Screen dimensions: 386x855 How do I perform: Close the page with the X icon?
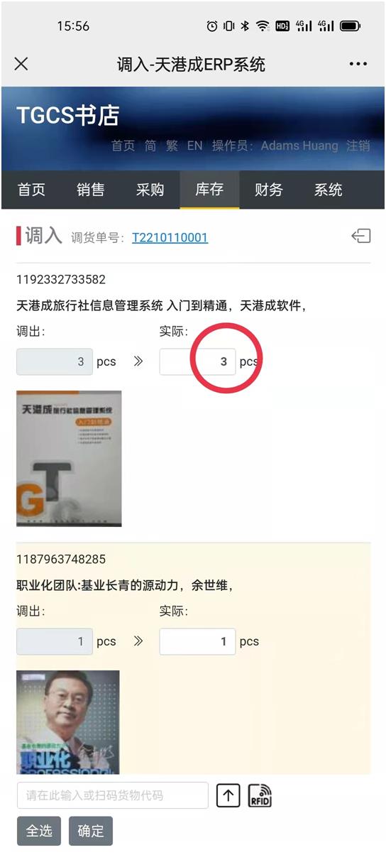click(21, 65)
